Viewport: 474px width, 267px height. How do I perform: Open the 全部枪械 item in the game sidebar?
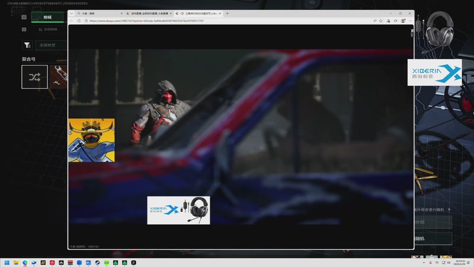tap(48, 29)
